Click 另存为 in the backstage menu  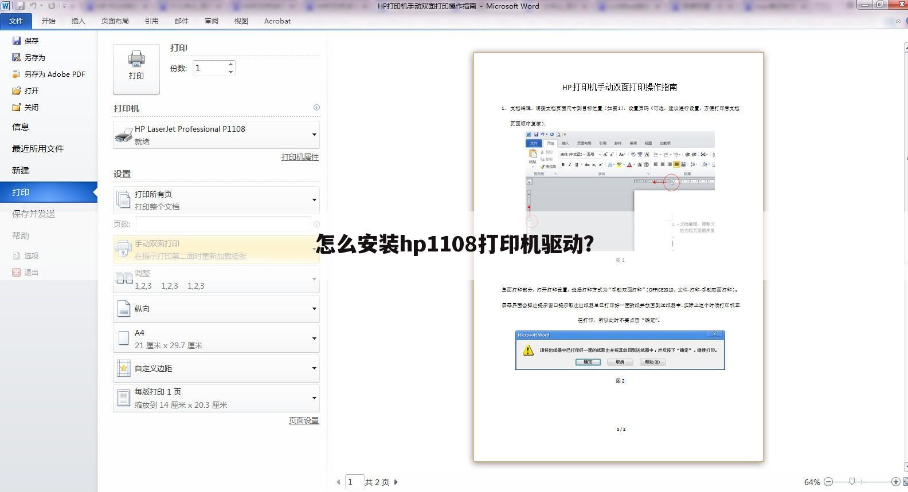pyautogui.click(x=29, y=58)
